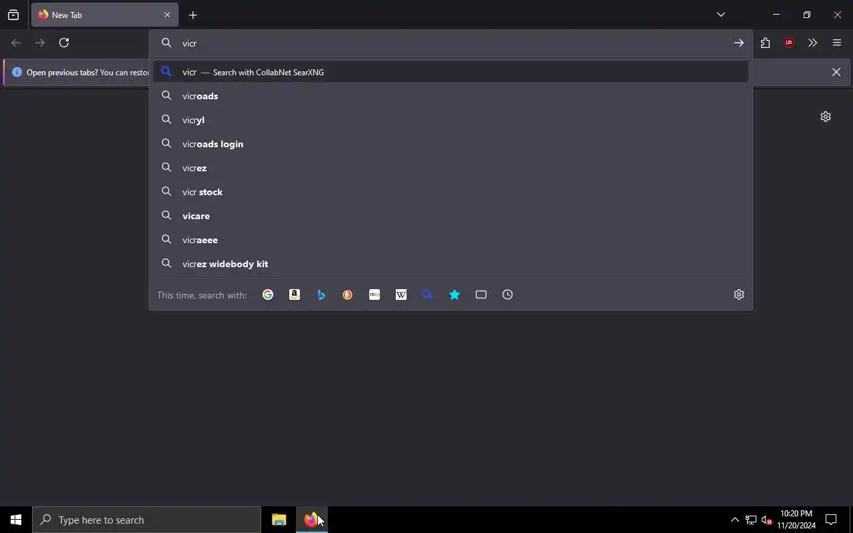This screenshot has width=853, height=533.
Task: Select 'vicr — Search with CollabNet SearXNG'
Action: click(x=450, y=72)
